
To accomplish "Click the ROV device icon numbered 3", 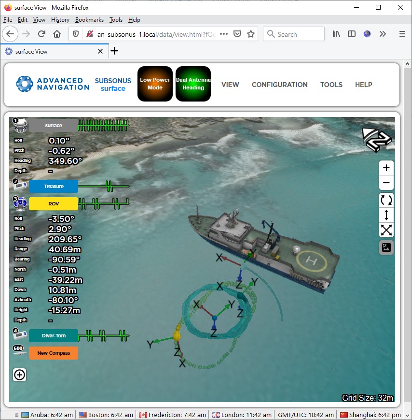I will pyautogui.click(x=20, y=203).
